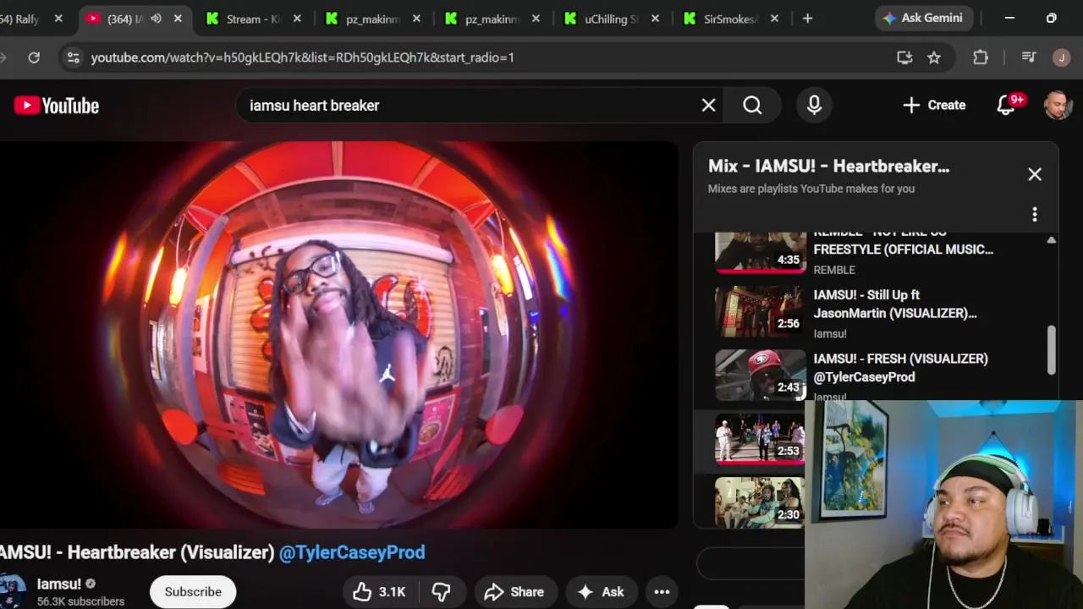Subscribe to the Iamsu! channel
The image size is (1083, 609).
pyautogui.click(x=193, y=591)
